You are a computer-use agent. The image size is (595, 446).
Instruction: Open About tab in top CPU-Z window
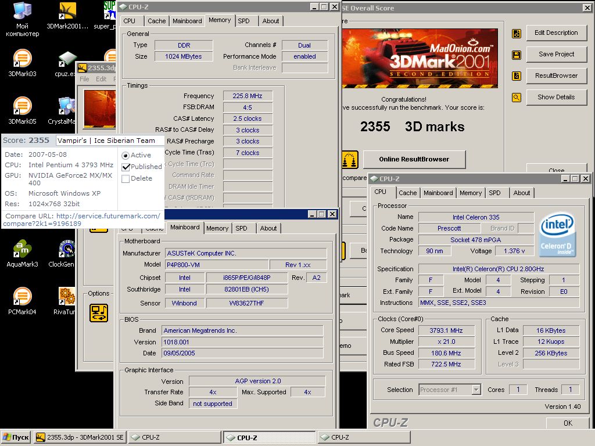pyautogui.click(x=271, y=21)
